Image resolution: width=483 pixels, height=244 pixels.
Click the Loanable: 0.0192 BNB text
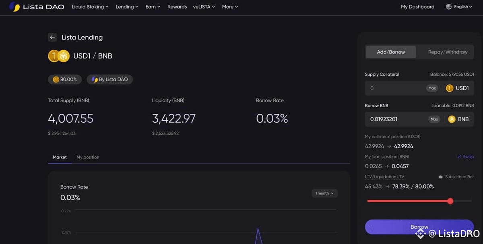(x=453, y=106)
